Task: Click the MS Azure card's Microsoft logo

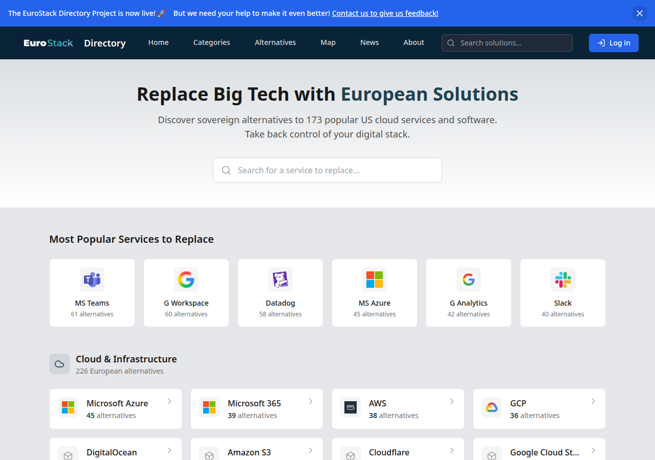Action: 375,280
